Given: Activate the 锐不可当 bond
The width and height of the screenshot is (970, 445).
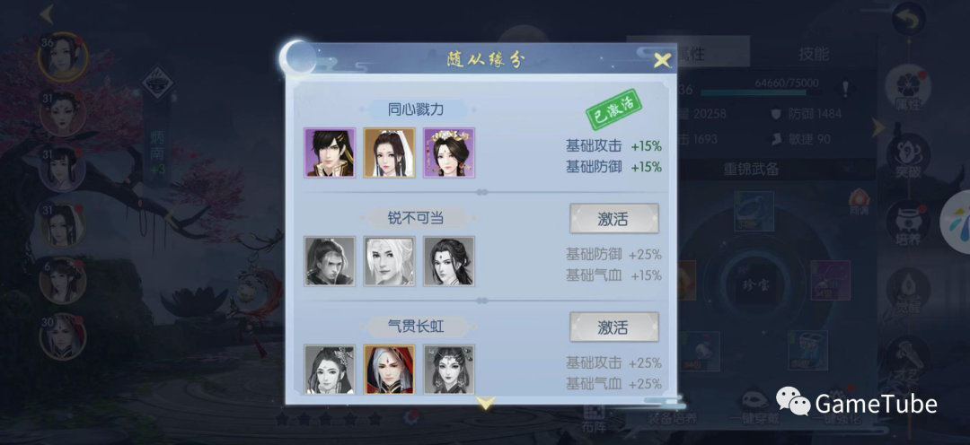Looking at the screenshot, I should point(613,219).
